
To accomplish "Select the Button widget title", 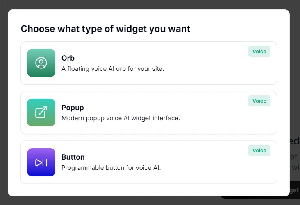I will click(73, 157).
